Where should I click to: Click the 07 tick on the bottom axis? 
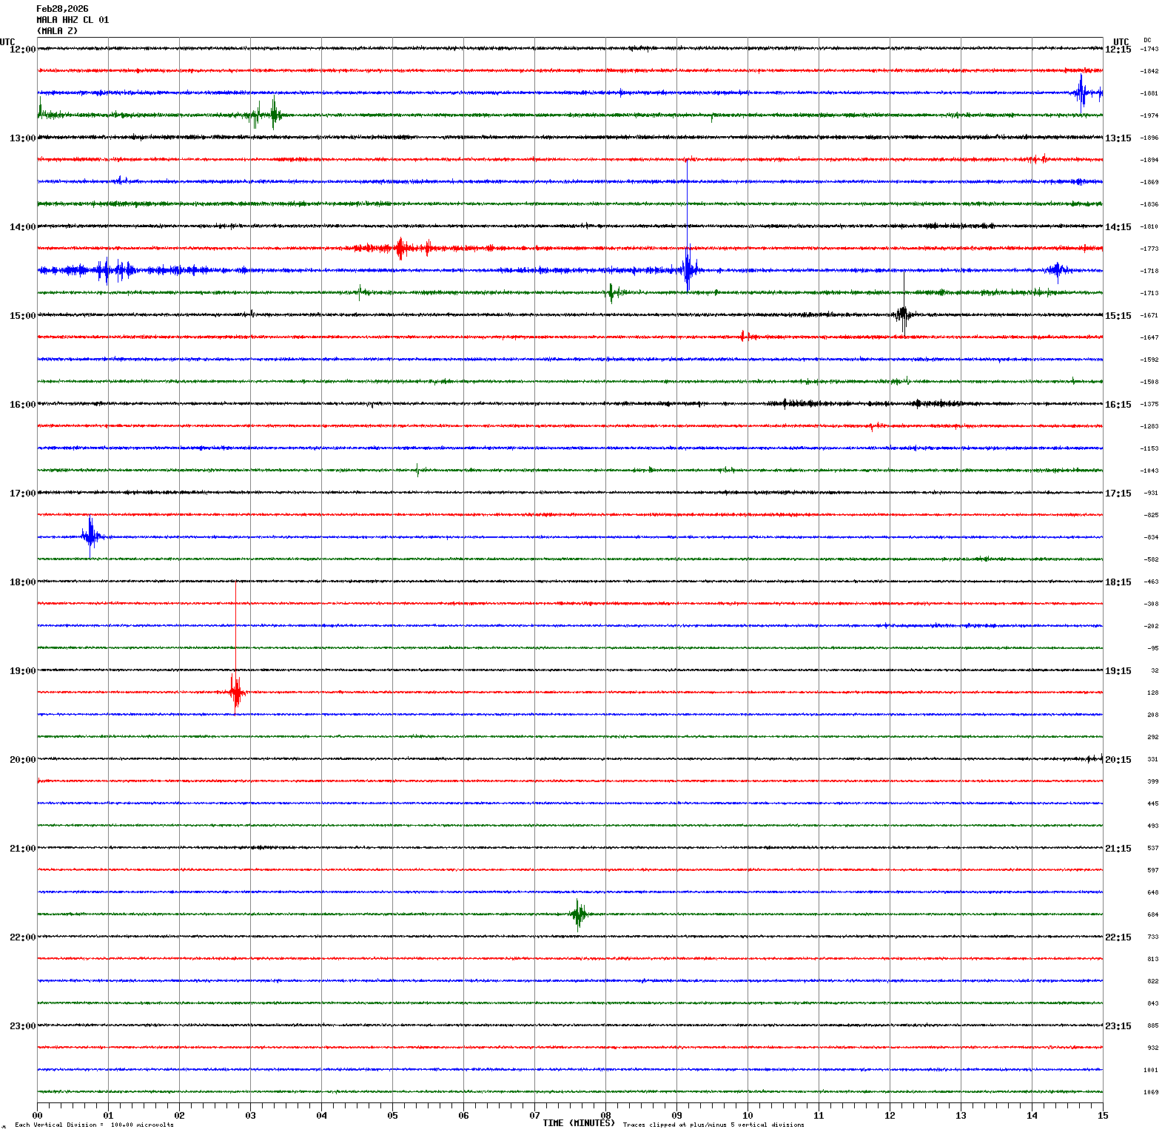534,1115
